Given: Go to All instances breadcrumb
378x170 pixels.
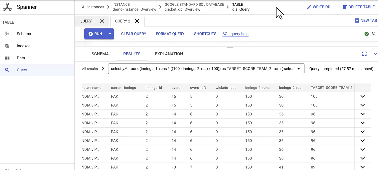Looking at the screenshot, I should pos(93,7).
